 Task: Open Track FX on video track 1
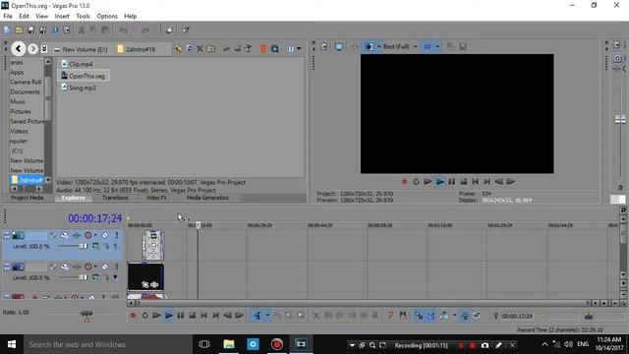click(77, 235)
